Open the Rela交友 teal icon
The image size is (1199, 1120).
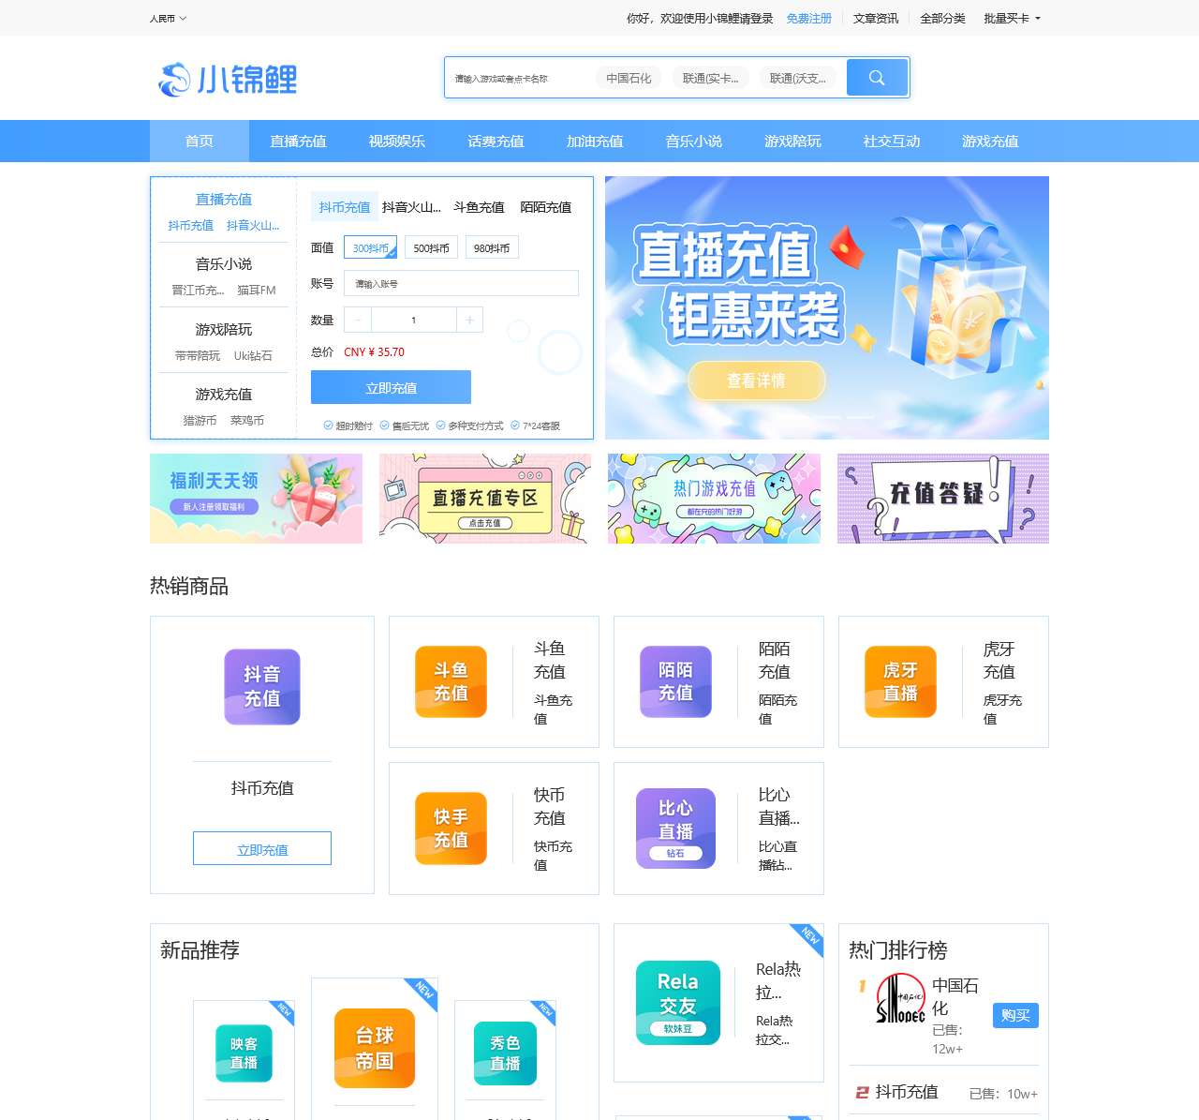[678, 1003]
